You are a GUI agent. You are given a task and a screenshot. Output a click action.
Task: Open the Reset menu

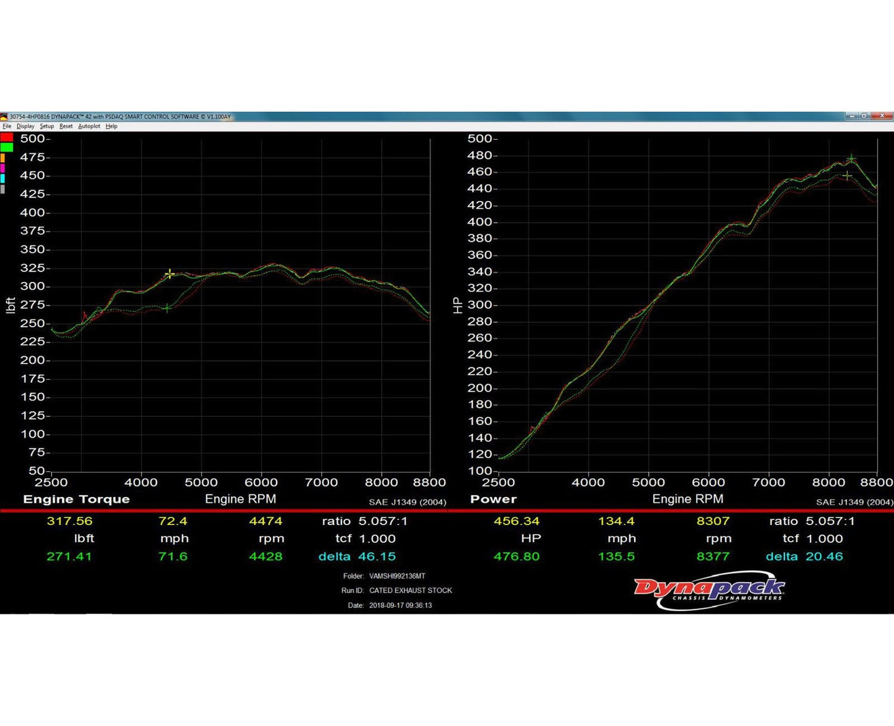tap(66, 126)
